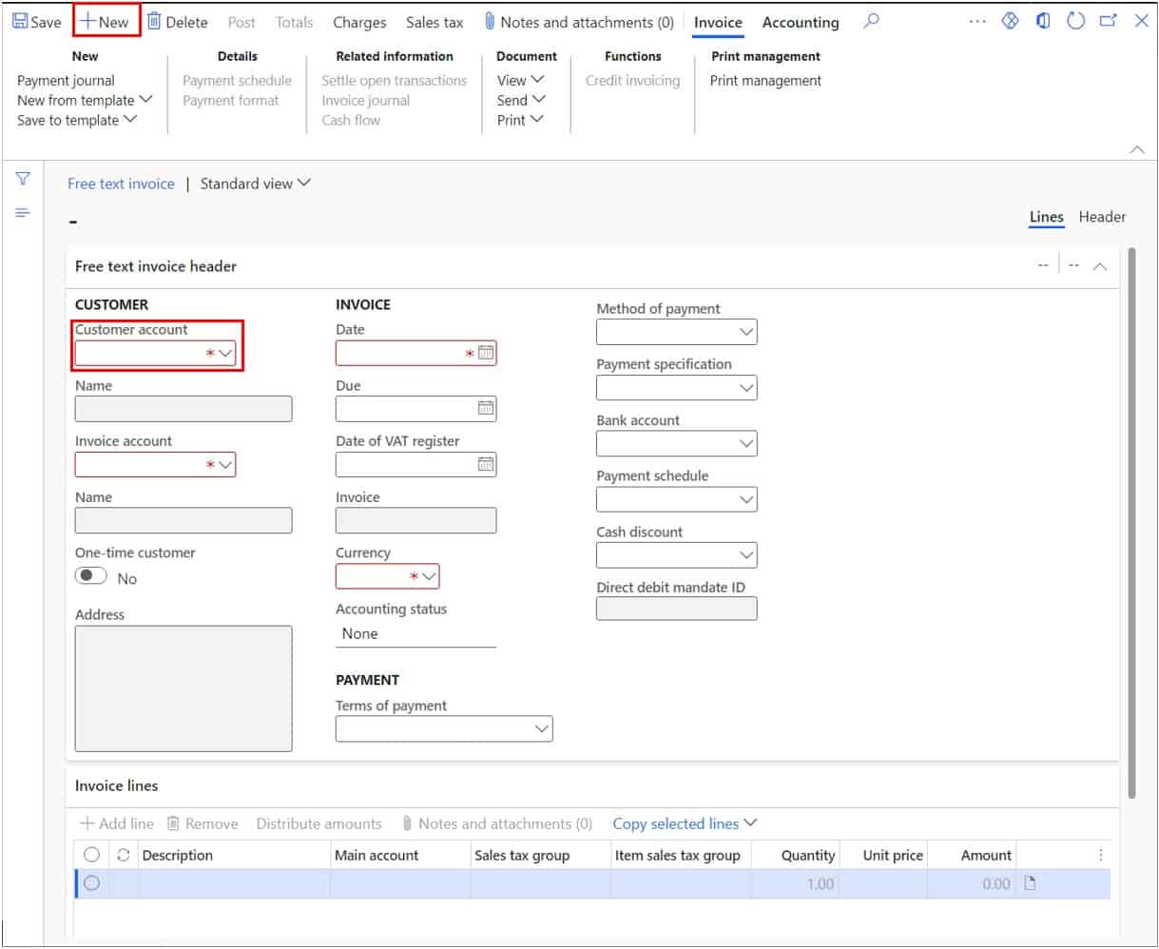Expand the Standard view chevron
The width and height of the screenshot is (1159, 949).
click(302, 184)
